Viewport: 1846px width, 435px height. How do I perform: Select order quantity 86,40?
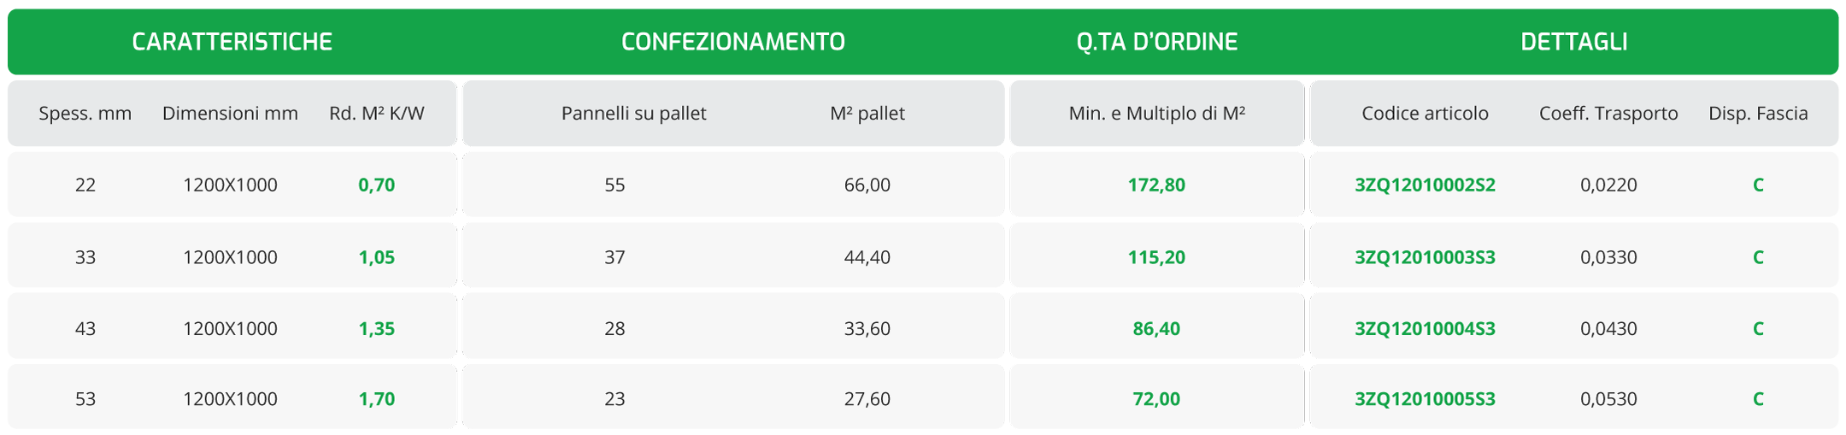(x=1156, y=328)
